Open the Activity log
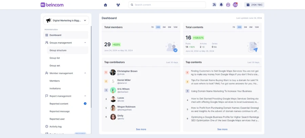Viewport: 305px width, 138px height. point(56,126)
